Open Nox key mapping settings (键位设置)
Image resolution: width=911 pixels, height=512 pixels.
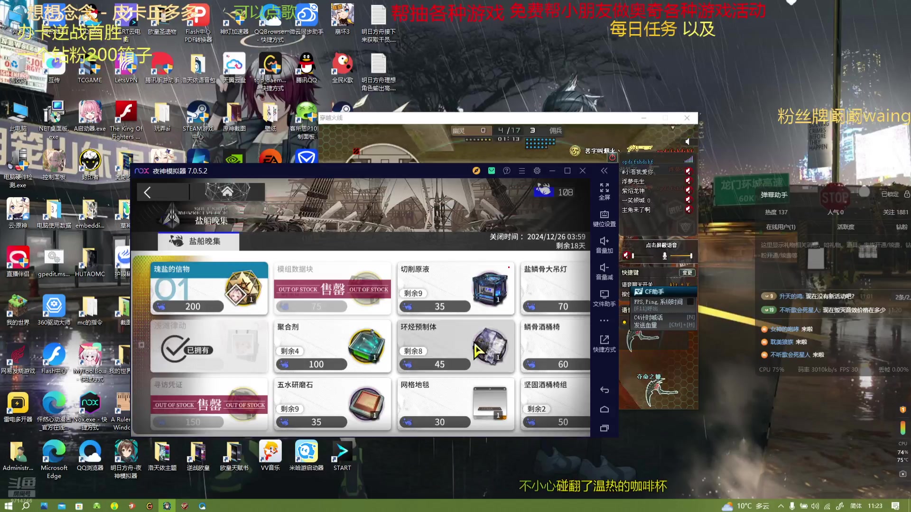[x=604, y=219]
